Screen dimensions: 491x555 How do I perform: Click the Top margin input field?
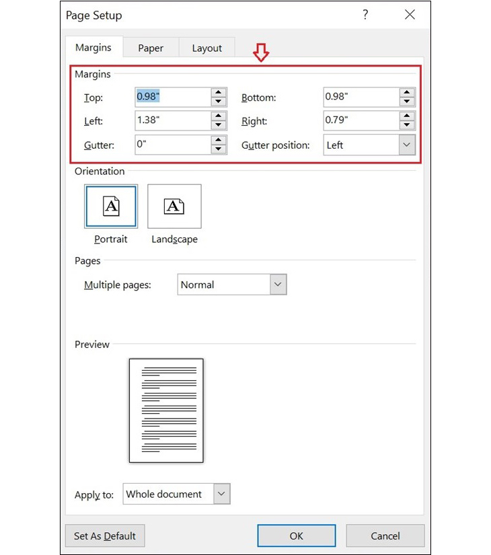point(173,97)
